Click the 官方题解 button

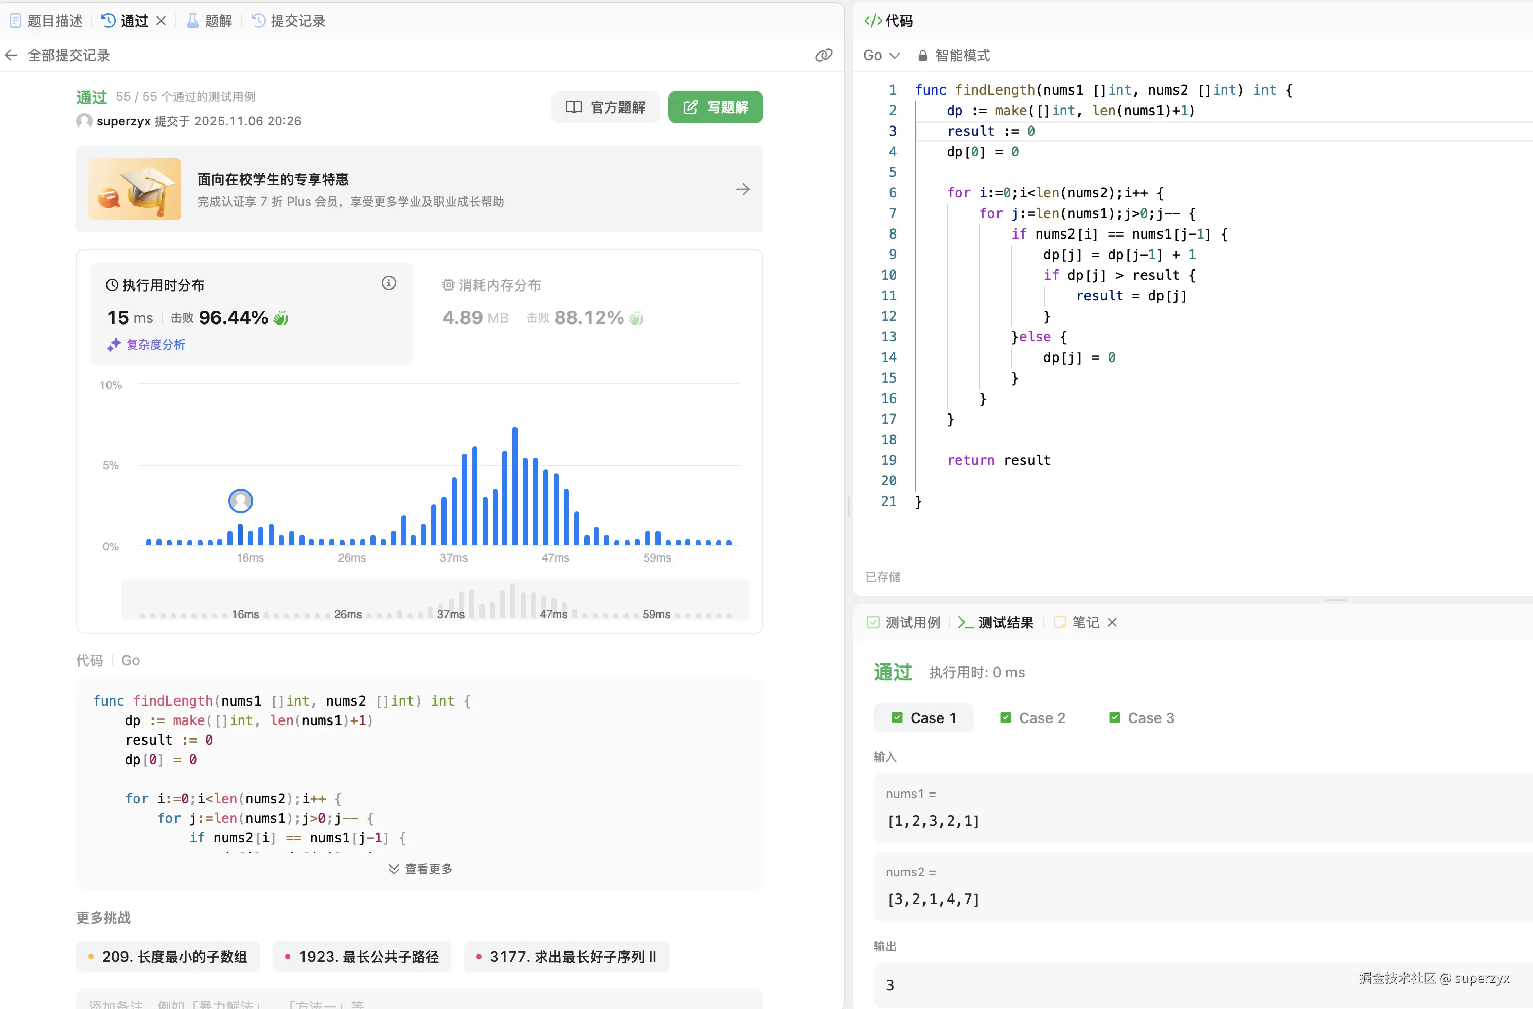605,107
